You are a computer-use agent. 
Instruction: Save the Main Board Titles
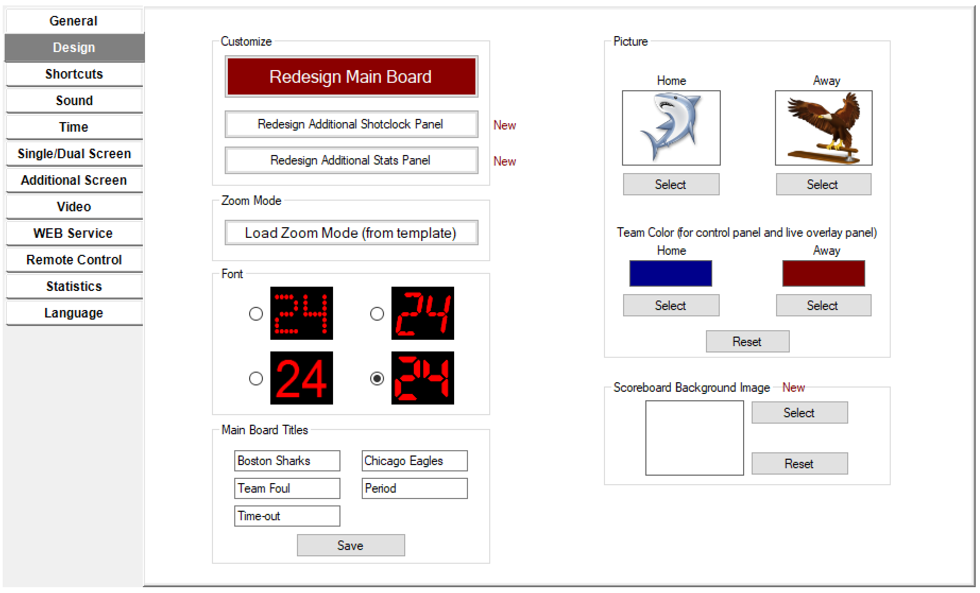point(351,545)
